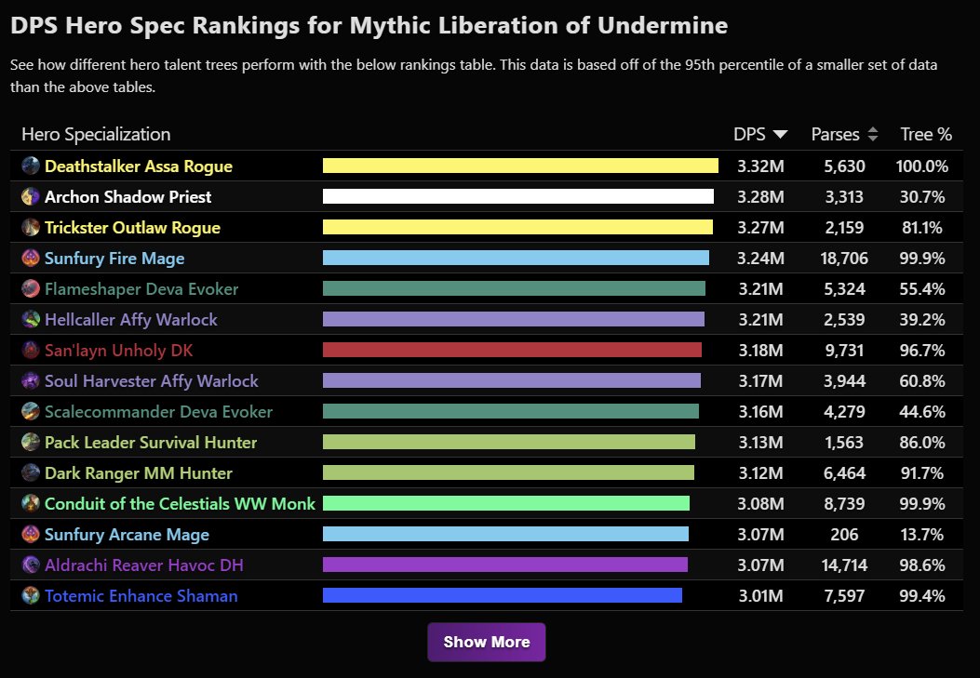
Task: Click the Archon Shadow Priest spec icon
Action: click(27, 196)
